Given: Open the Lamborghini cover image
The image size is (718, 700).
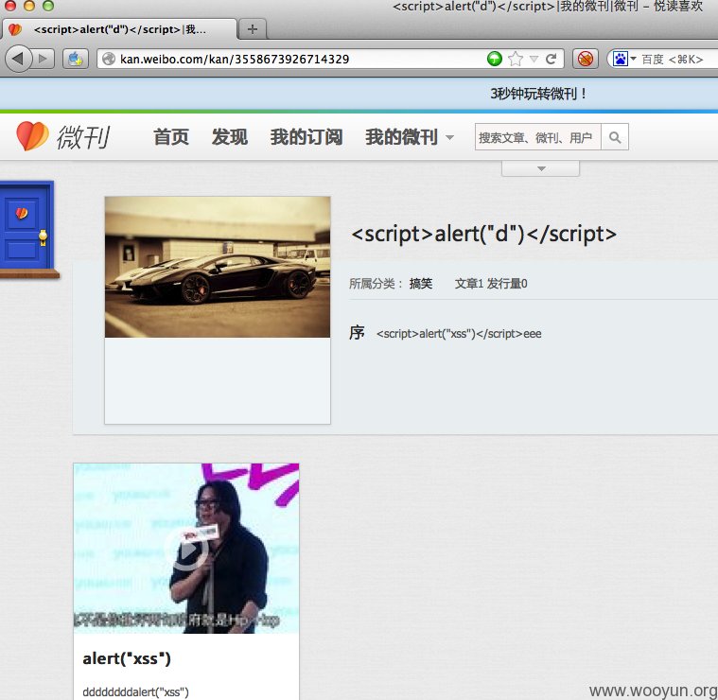Looking at the screenshot, I should [x=218, y=268].
